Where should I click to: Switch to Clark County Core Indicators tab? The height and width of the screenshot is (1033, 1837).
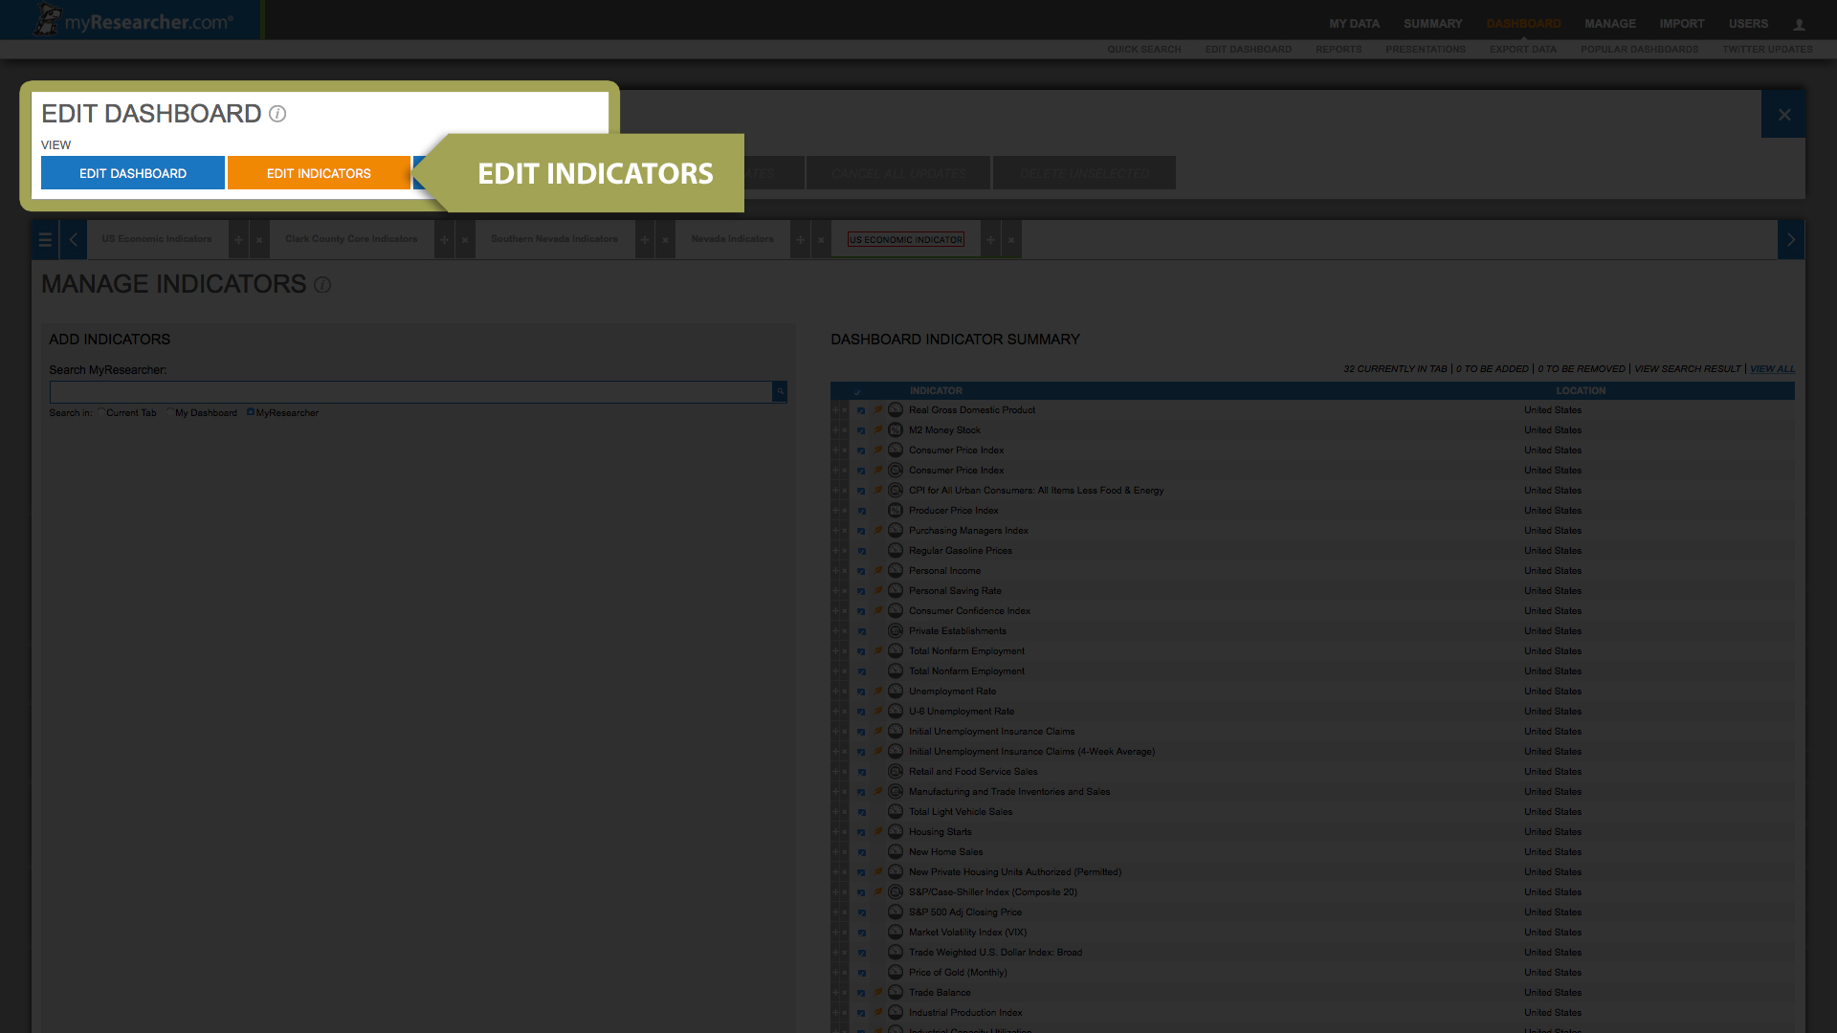(351, 239)
